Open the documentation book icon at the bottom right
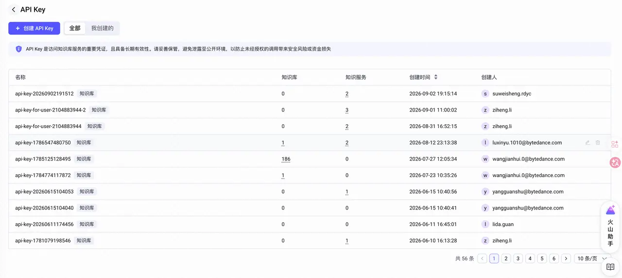The image size is (622, 278). coord(610,267)
